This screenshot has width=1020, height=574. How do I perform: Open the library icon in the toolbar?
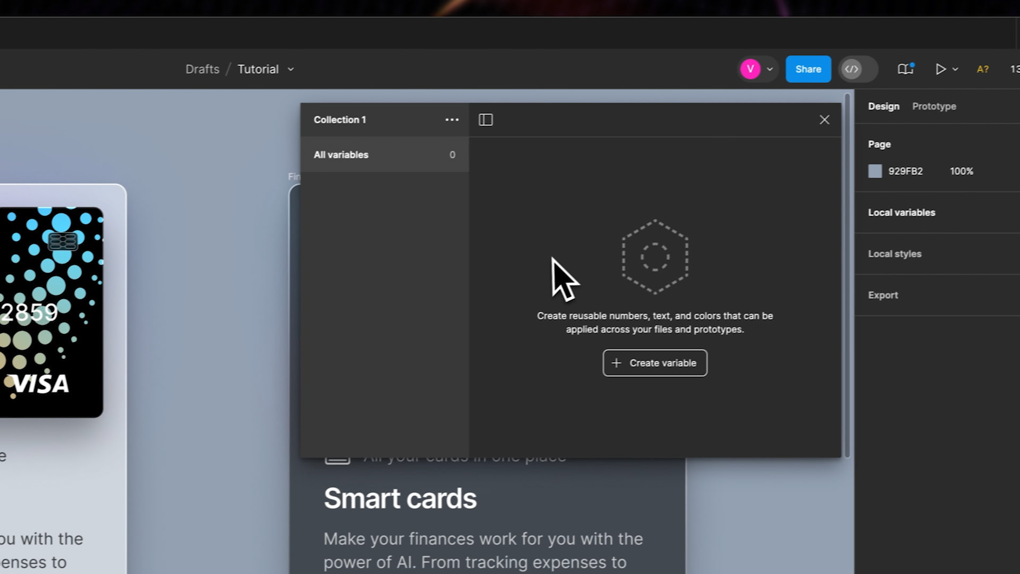point(906,69)
